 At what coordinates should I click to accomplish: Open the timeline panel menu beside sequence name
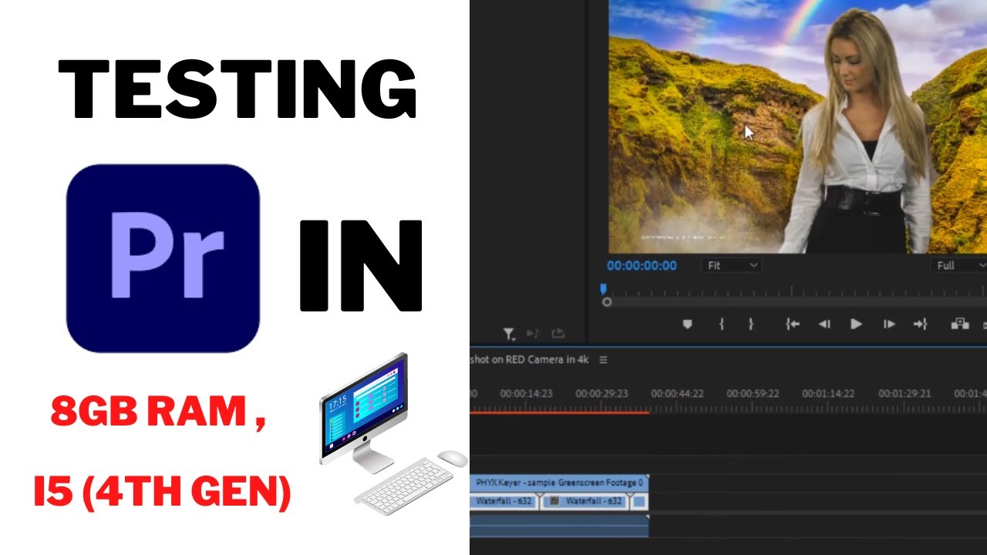(x=604, y=360)
